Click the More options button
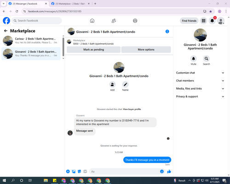Viewport: 230px width, 184px height. 146,50
